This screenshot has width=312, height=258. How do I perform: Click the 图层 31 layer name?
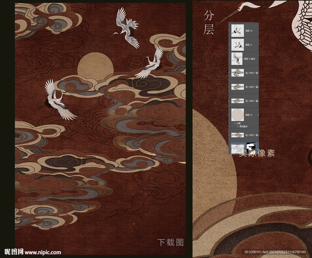249,45
